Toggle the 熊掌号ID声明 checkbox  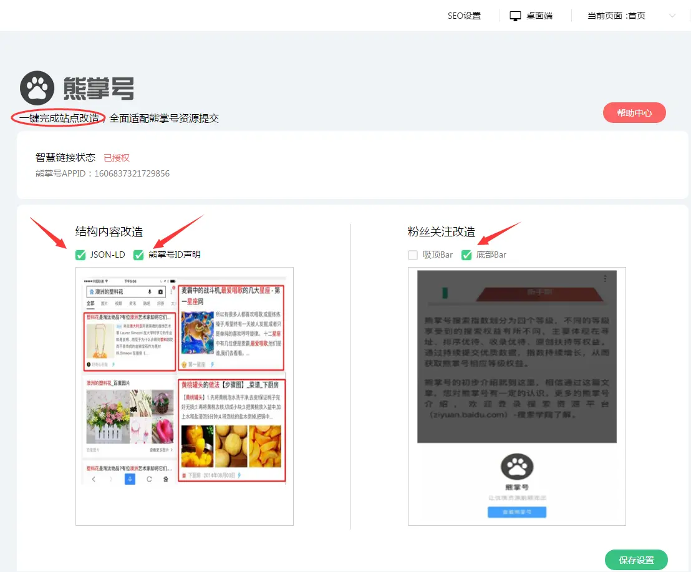click(138, 254)
